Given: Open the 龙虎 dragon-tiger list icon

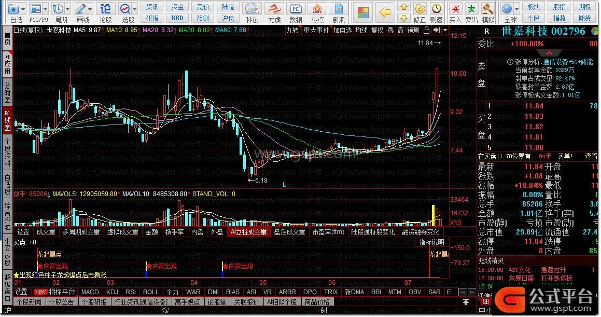Looking at the screenshot, I should [274, 8].
